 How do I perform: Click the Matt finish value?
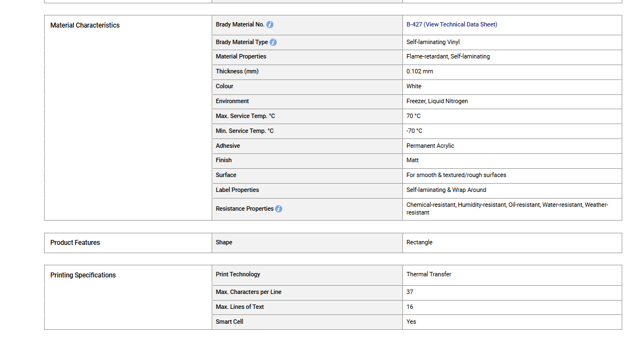pyautogui.click(x=412, y=161)
